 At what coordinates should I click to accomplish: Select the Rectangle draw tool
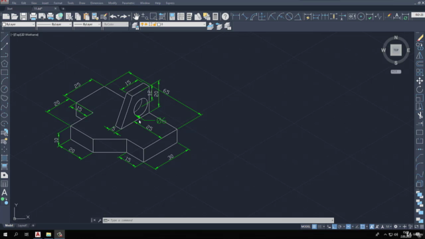coord(5,72)
